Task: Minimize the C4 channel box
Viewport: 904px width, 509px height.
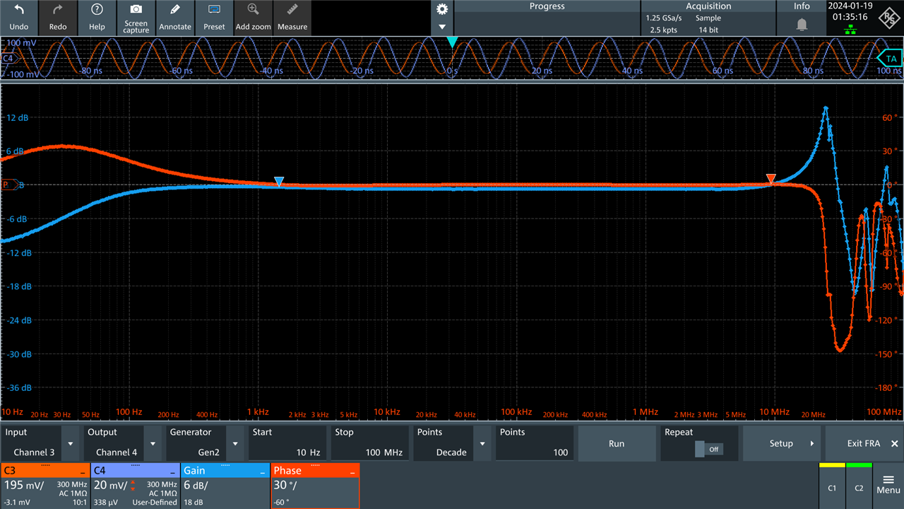Action: click(x=173, y=471)
